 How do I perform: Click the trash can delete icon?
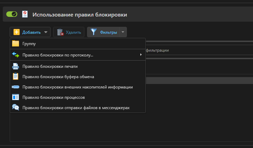(60, 32)
